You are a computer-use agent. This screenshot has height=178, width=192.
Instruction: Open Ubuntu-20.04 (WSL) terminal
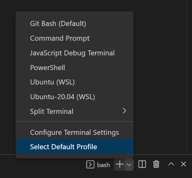click(75, 97)
